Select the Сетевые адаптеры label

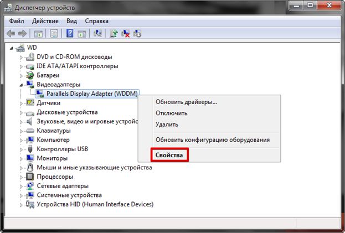tap(63, 186)
